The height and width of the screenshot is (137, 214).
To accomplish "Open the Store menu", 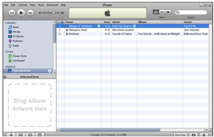I will 41,5.
